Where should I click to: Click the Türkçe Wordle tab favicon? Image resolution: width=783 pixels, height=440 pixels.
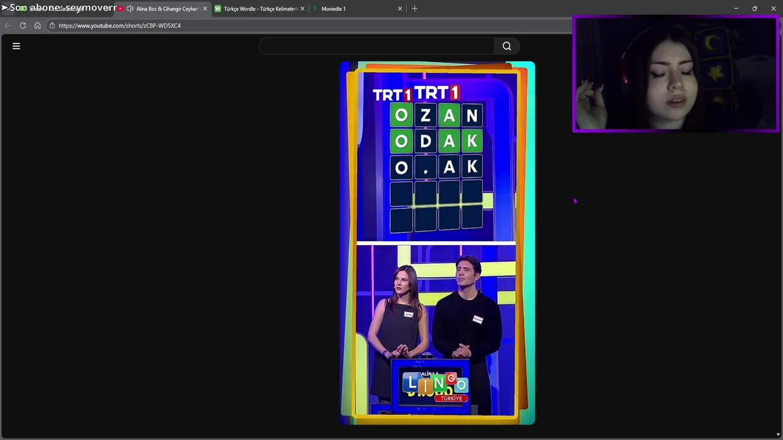pyautogui.click(x=218, y=9)
